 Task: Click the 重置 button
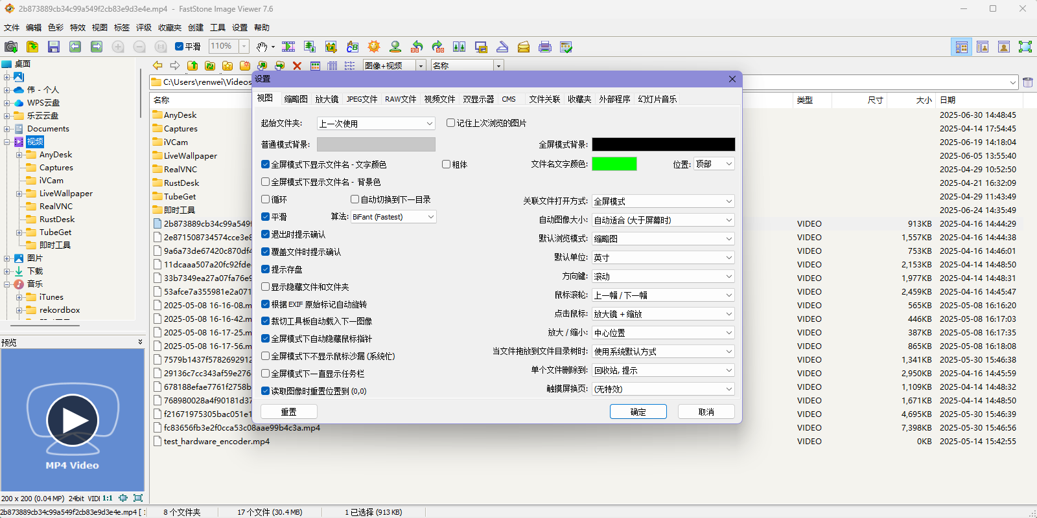[289, 412]
